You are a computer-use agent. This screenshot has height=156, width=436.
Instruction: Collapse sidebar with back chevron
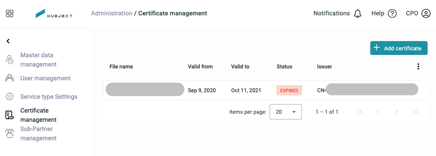pyautogui.click(x=8, y=41)
